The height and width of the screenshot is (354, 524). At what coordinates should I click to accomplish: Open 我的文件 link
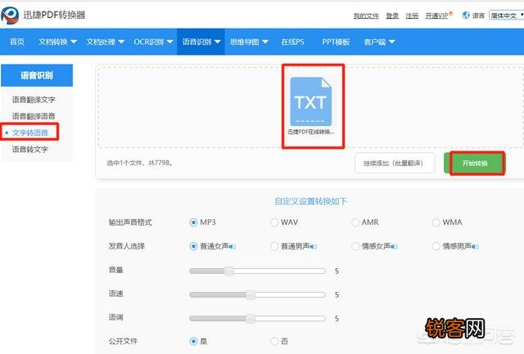tap(366, 16)
